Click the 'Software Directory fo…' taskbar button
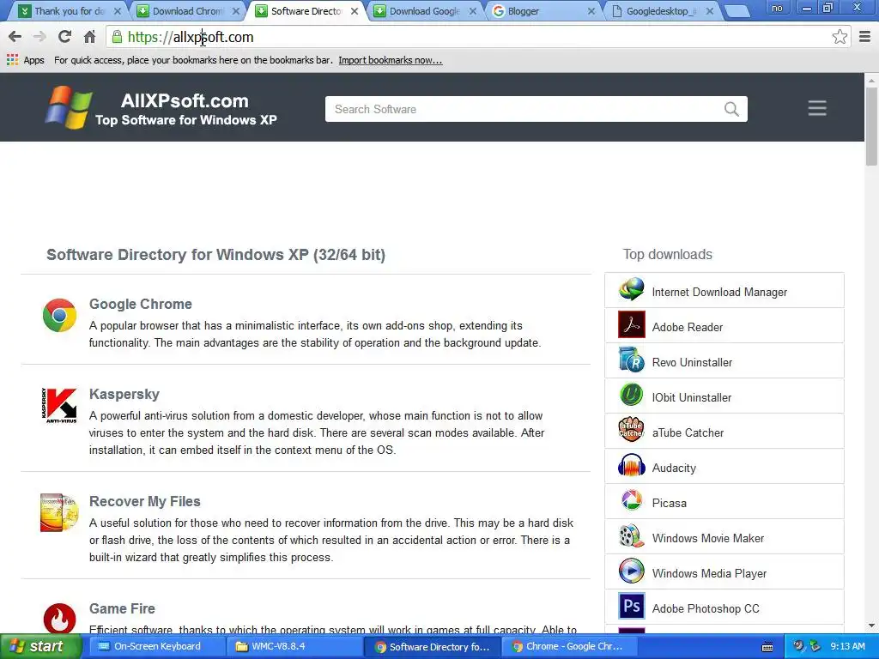The height and width of the screenshot is (659, 879). (x=432, y=646)
